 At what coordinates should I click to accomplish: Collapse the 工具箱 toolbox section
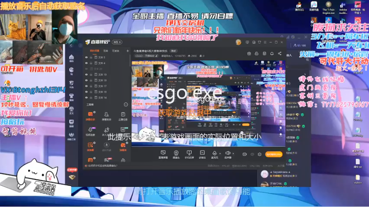(125, 104)
